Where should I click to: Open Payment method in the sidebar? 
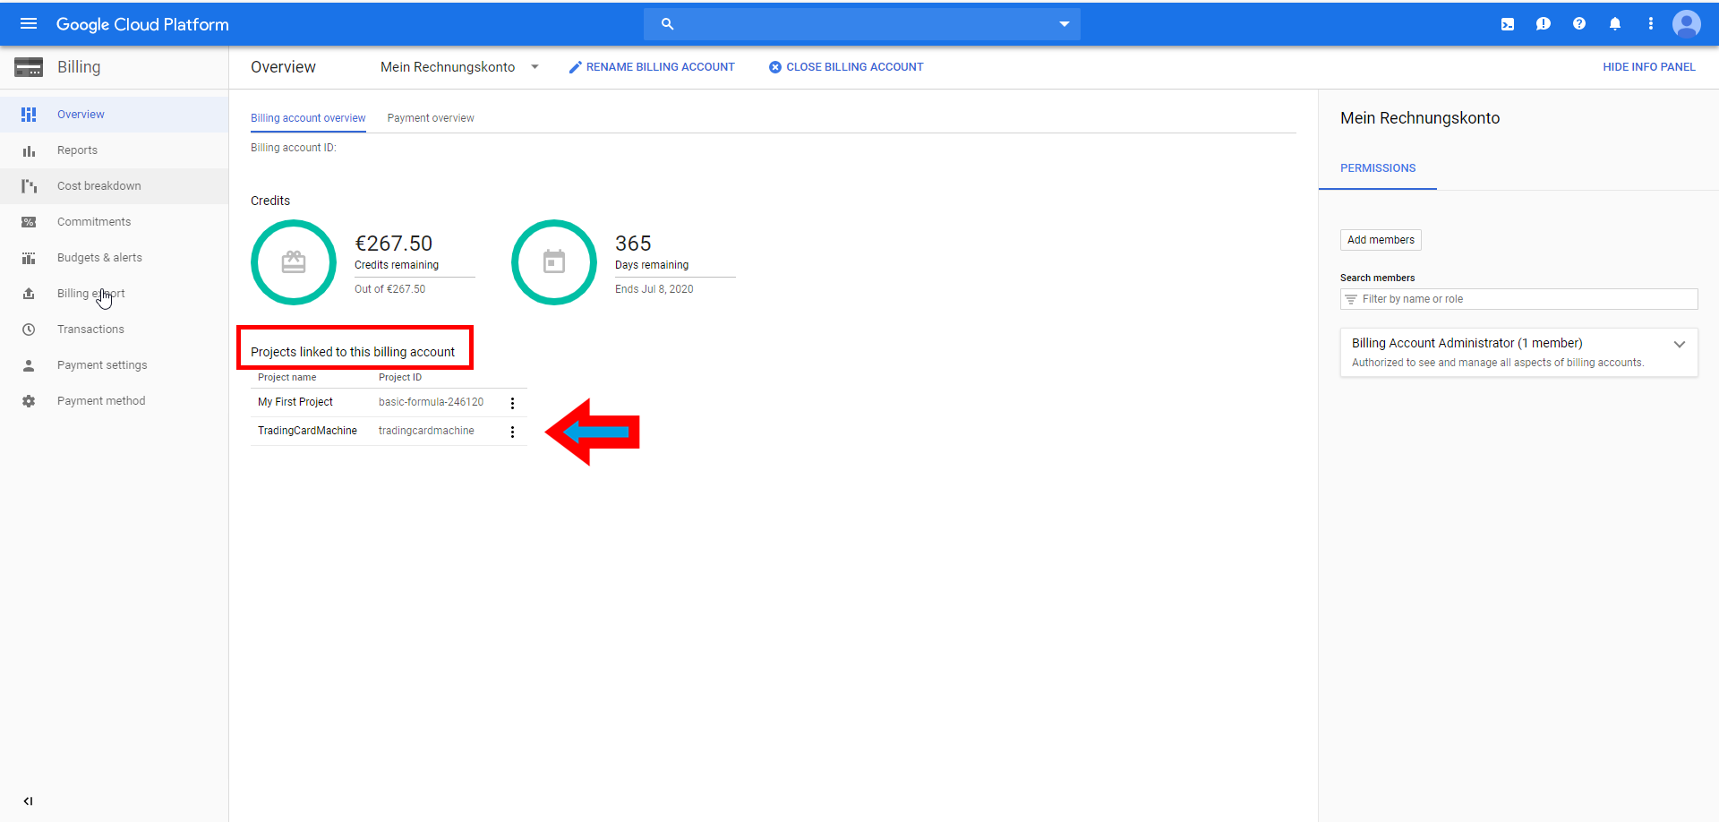[x=115, y=401]
